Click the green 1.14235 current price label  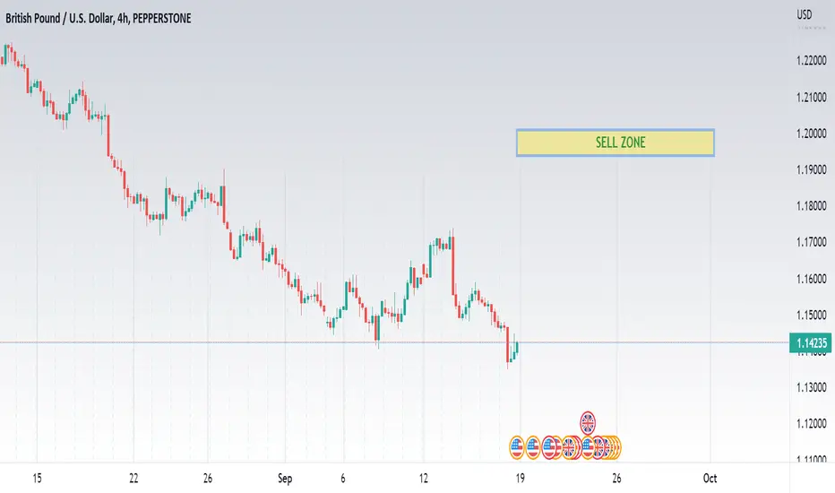pos(810,342)
